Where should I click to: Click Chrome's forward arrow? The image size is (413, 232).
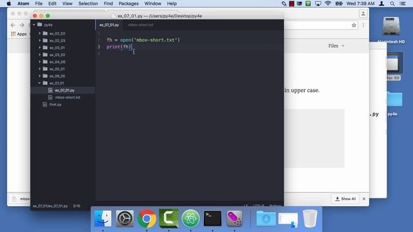point(22,25)
